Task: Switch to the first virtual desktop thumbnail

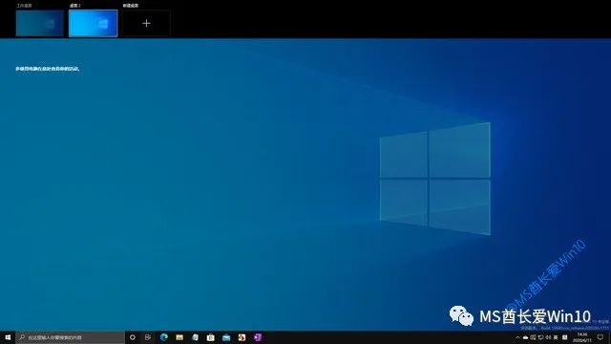Action: pyautogui.click(x=39, y=23)
